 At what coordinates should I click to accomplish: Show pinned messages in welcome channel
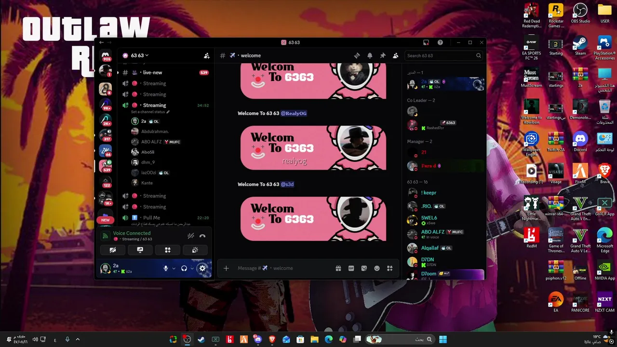[383, 55]
